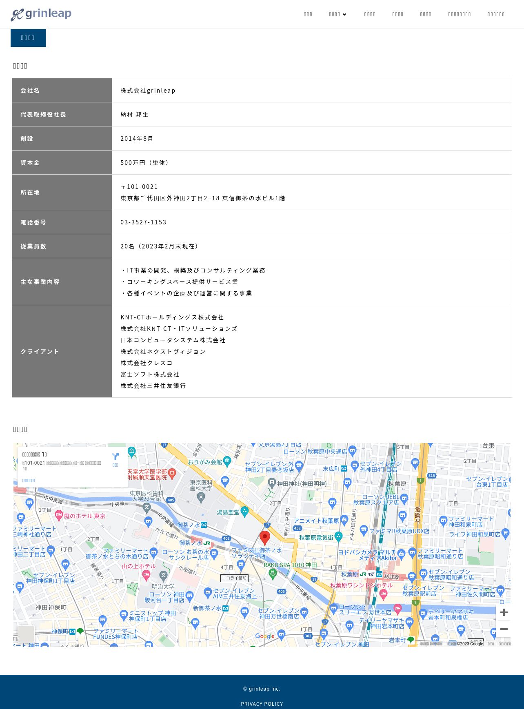
Task: Click the red location pin on map
Action: tap(265, 538)
